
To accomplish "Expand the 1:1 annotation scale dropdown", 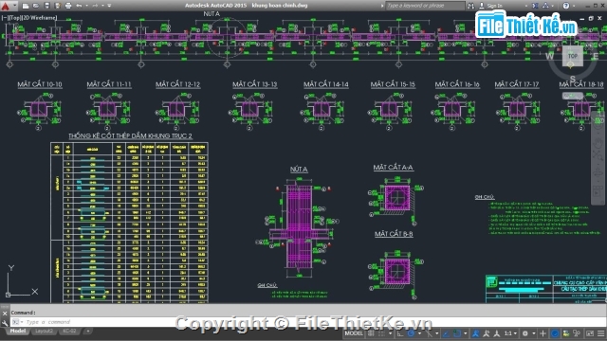I will 510,333.
